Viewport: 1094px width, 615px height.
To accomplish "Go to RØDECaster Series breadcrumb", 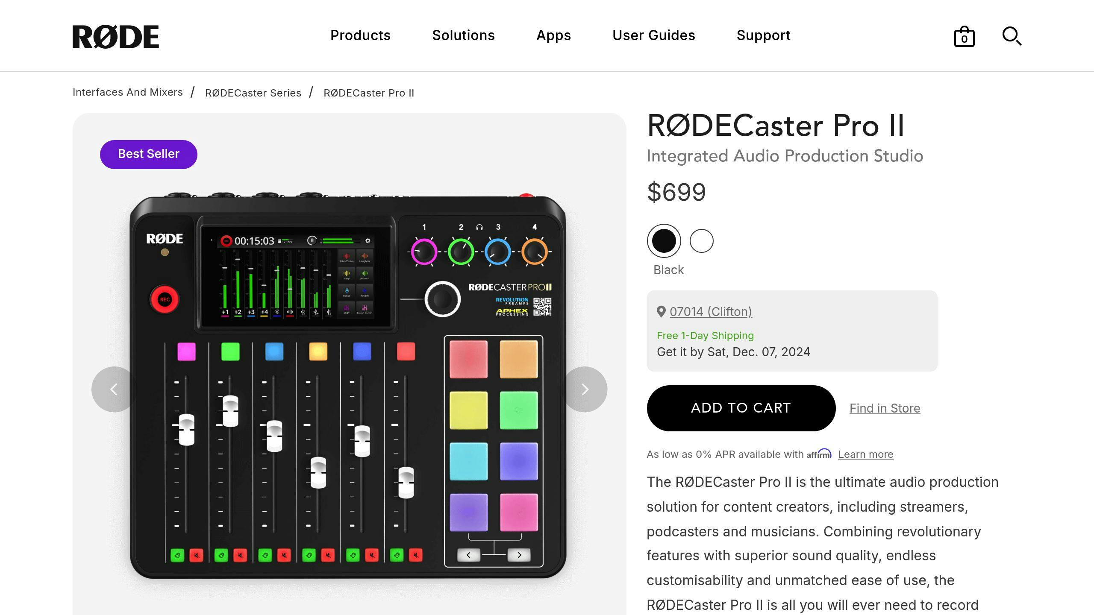I will [x=253, y=93].
